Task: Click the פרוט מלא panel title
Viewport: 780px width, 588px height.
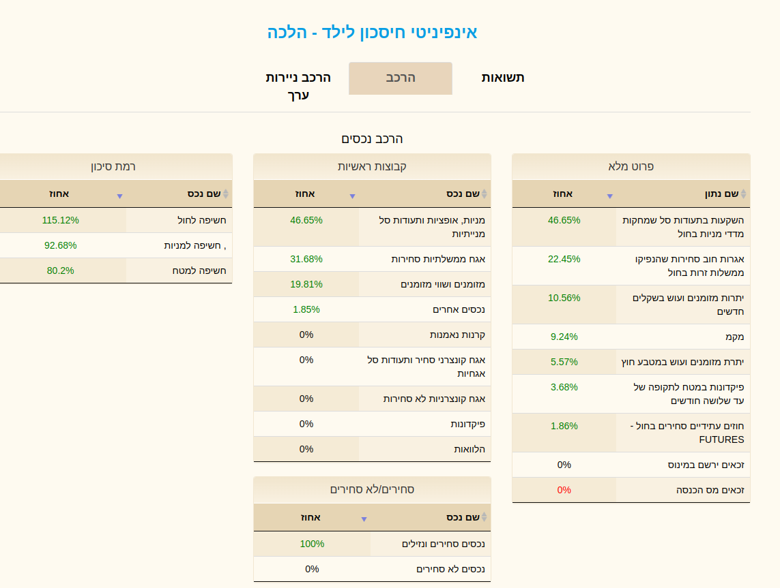Action: (x=631, y=166)
